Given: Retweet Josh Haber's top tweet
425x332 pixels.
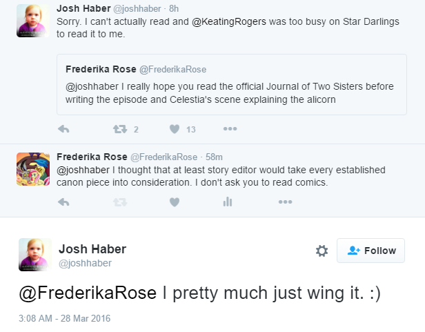Looking at the screenshot, I should coord(119,129).
